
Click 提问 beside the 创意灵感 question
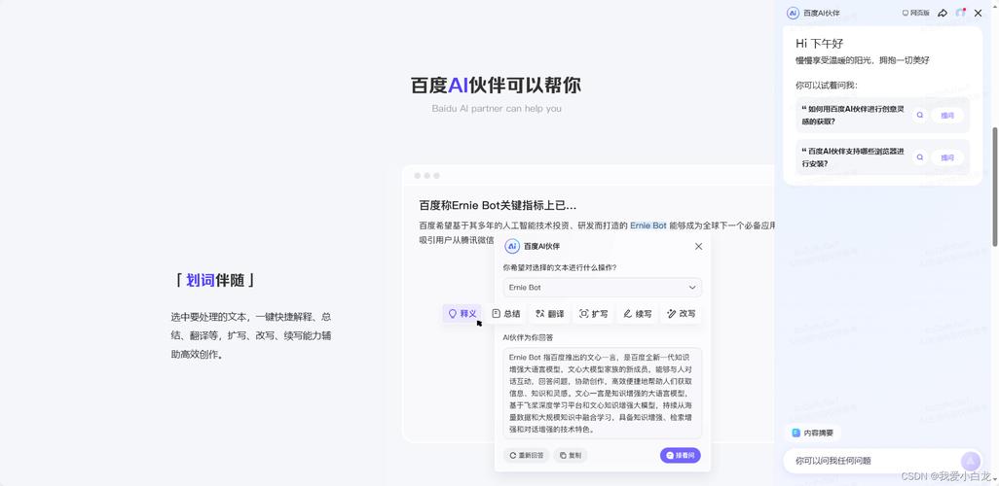[947, 115]
